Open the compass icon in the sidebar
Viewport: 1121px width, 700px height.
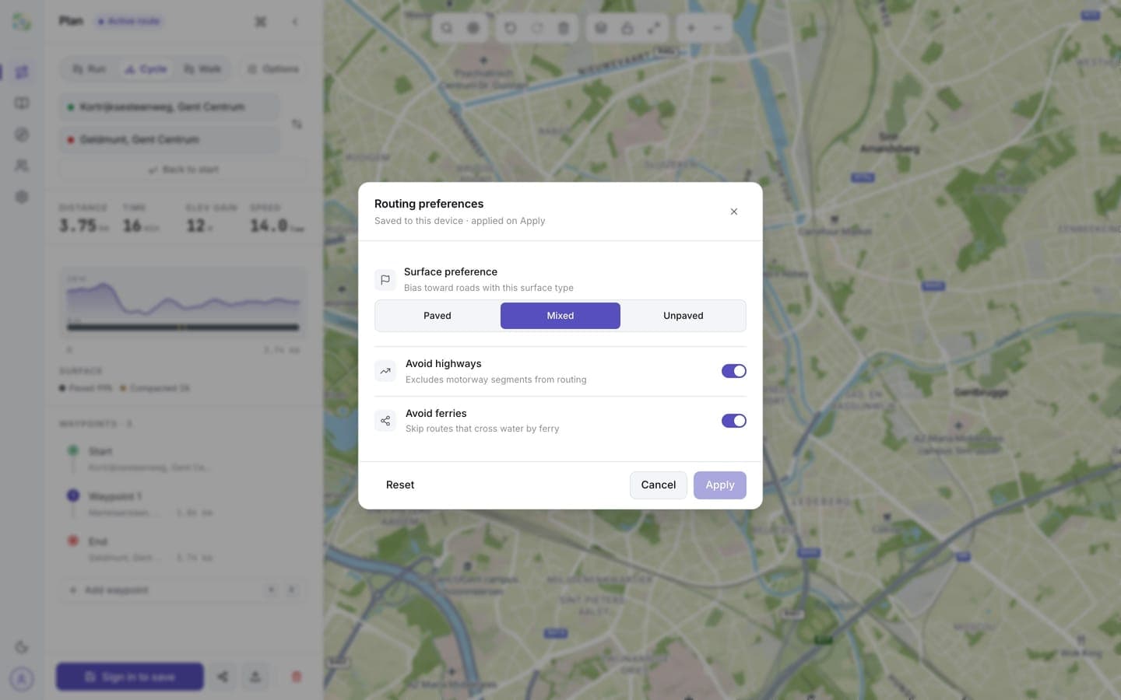pyautogui.click(x=22, y=135)
